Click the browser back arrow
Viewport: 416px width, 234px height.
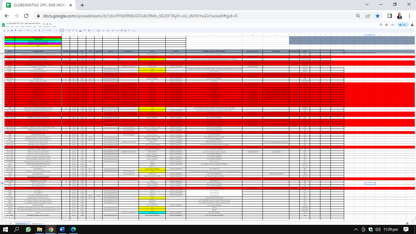[x=7, y=16]
